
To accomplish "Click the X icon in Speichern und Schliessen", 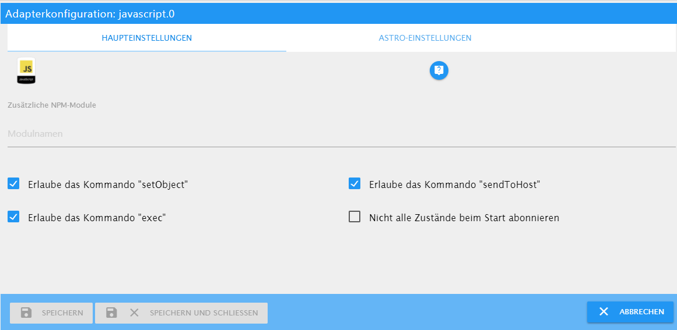I will point(134,313).
